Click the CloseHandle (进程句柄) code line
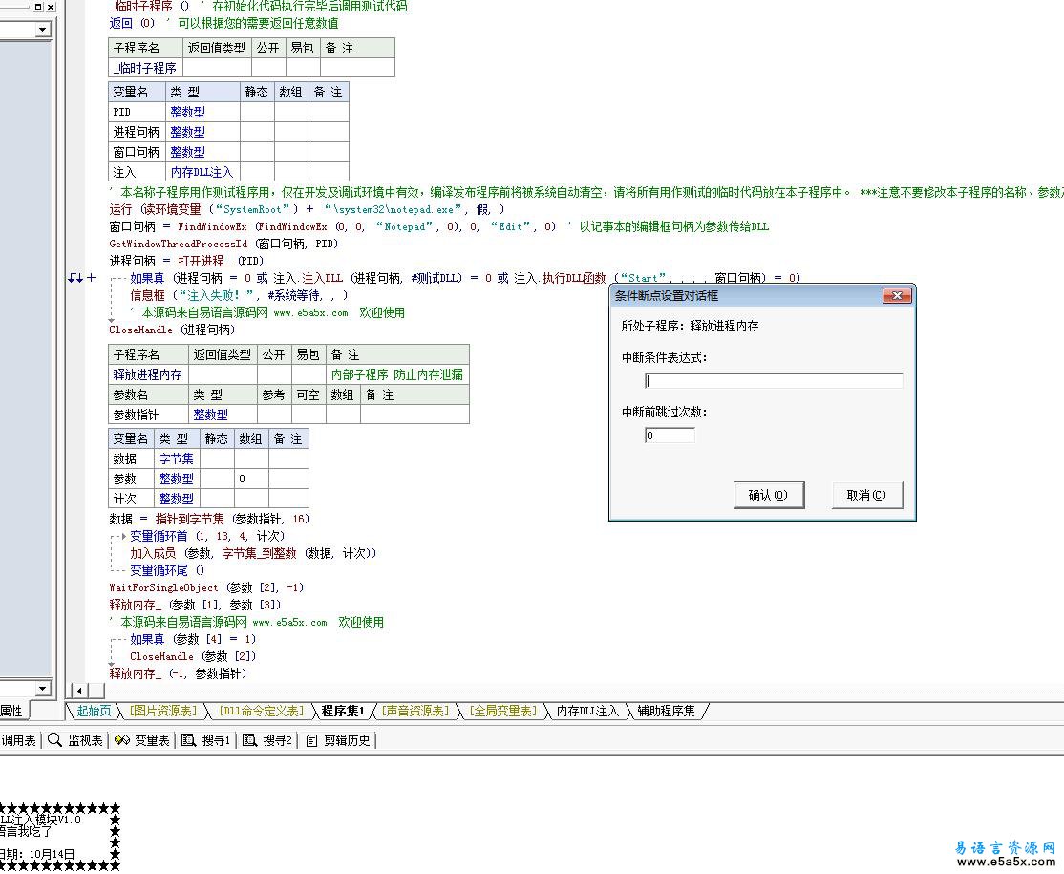The height and width of the screenshot is (874, 1064). tap(172, 330)
